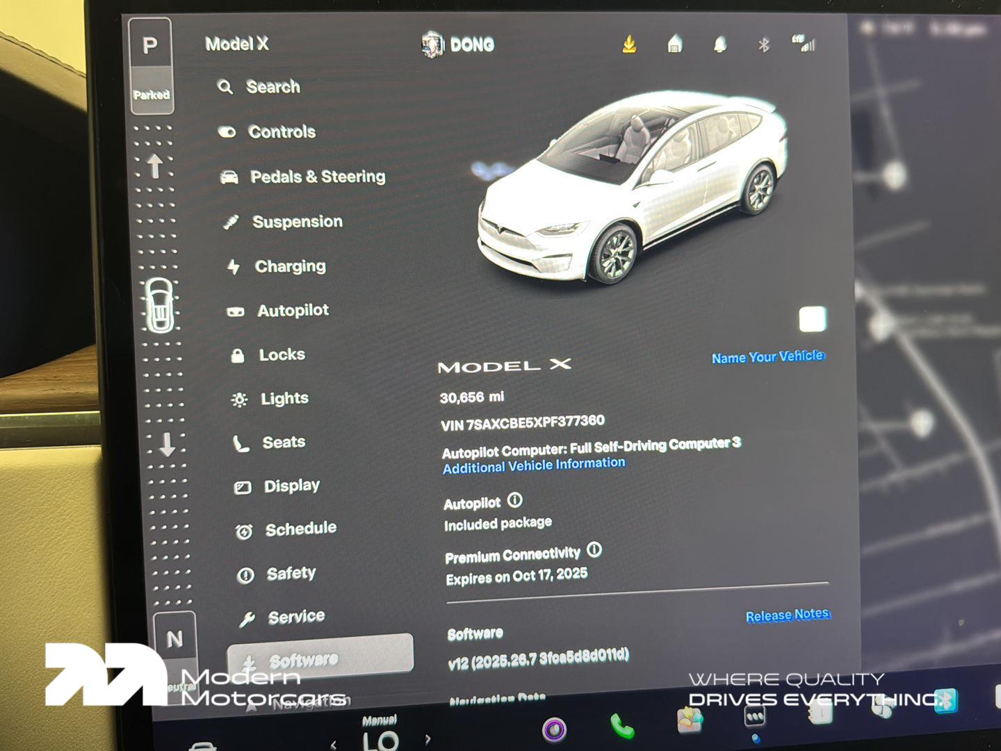Screen dimensions: 1001x751
Task: Open the DONG driver profile
Action: pos(458,45)
